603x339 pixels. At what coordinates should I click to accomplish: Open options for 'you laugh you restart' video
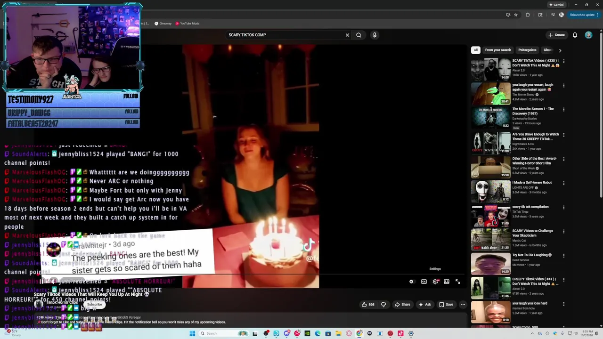point(563,86)
